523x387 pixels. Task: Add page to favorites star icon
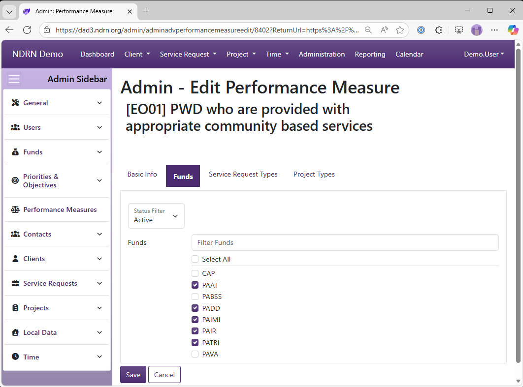pyautogui.click(x=400, y=30)
